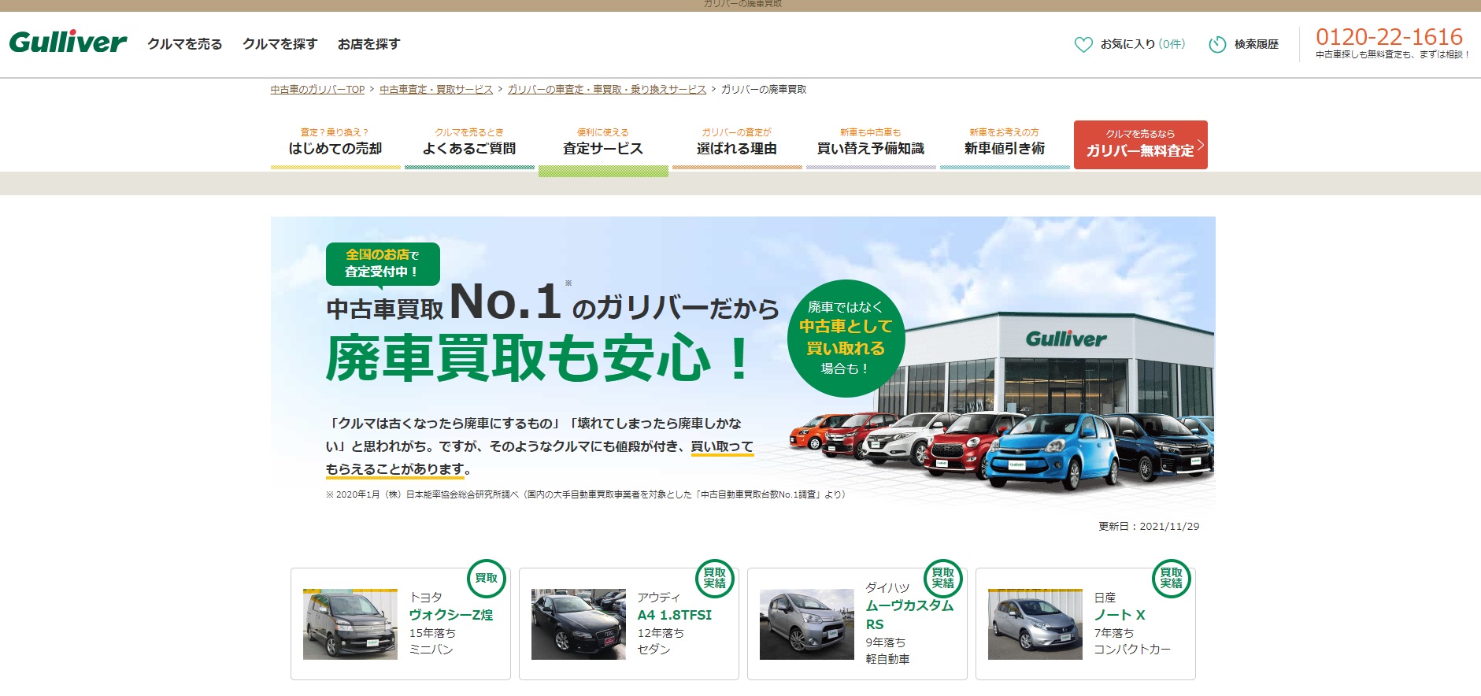Click the Toyota ヴォクシーZ煌 car thumbnail

coord(350,624)
